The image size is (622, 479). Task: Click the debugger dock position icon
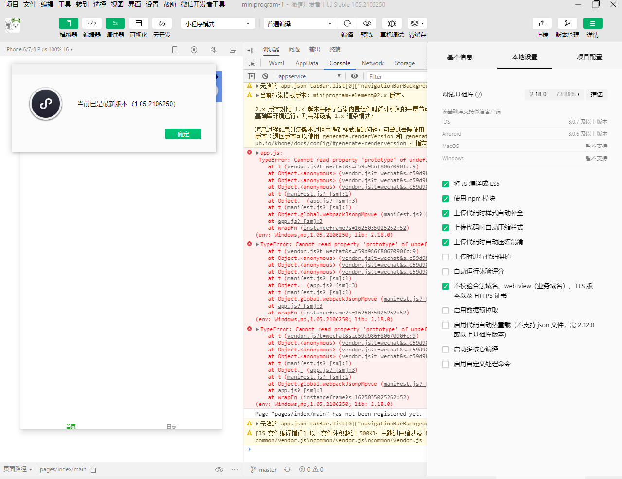tap(250, 50)
